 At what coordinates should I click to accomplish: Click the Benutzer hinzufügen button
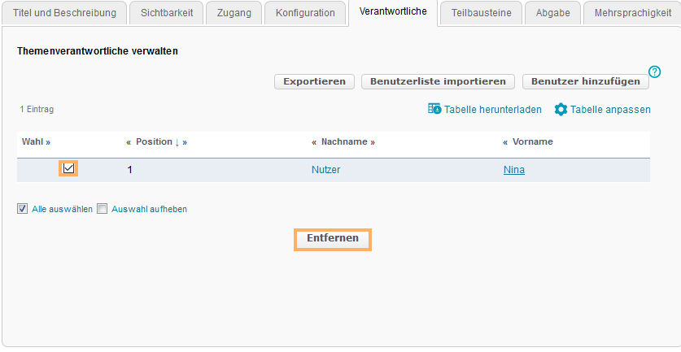(x=586, y=81)
